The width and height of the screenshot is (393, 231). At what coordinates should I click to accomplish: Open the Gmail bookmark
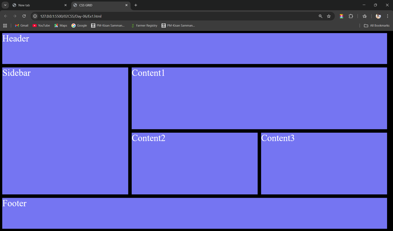pyautogui.click(x=22, y=25)
